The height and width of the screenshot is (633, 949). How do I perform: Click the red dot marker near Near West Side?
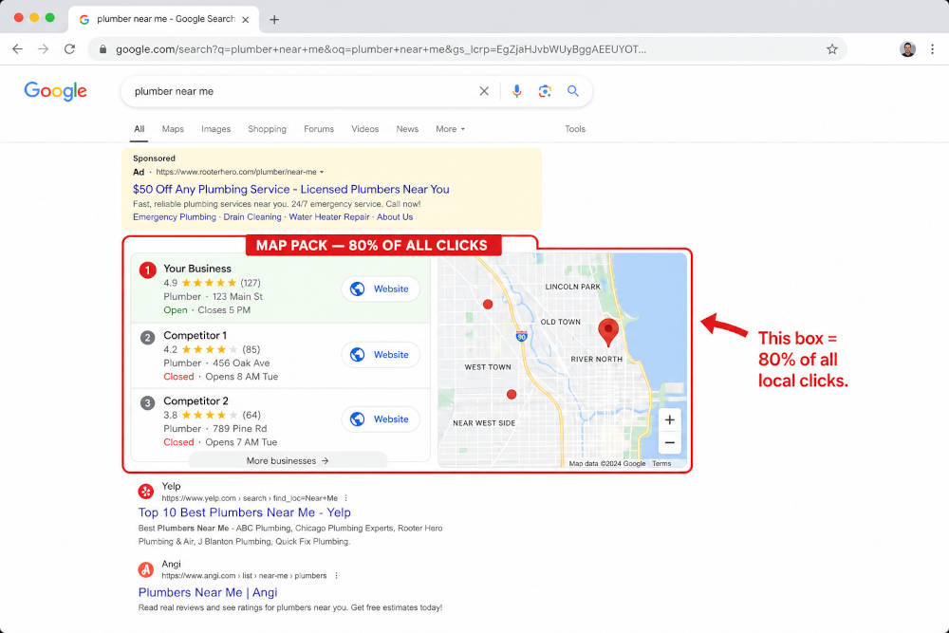click(512, 394)
